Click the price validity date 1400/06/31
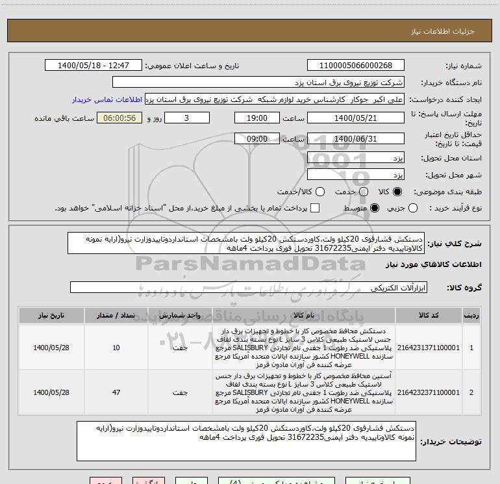Image resolution: width=500 pixels, height=484 pixels. pyautogui.click(x=356, y=139)
